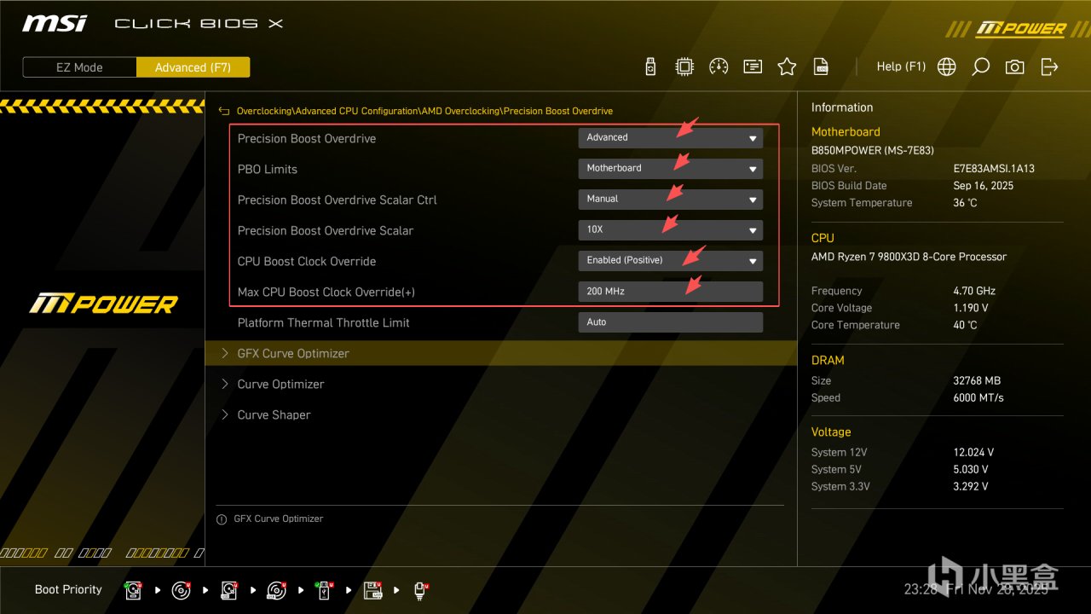Click the 3.292 V system voltage value
1091x614 pixels.
click(x=971, y=486)
